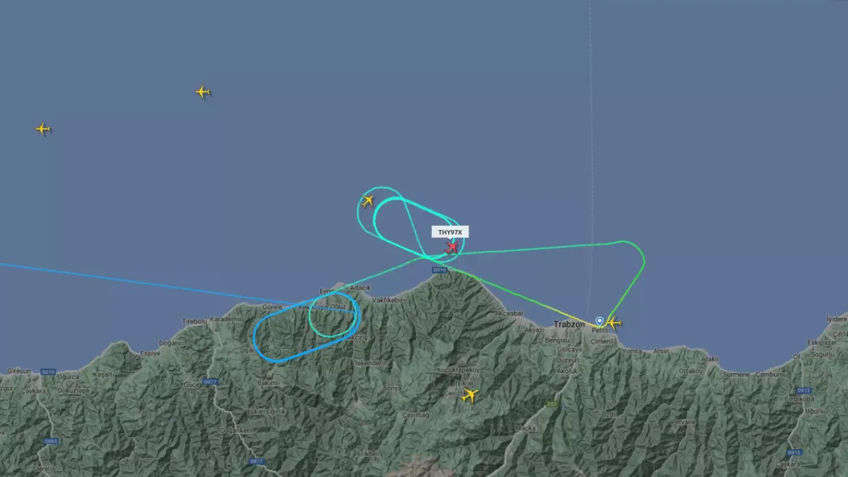This screenshot has height=477, width=848.
Task: Open the Trabzon airport pin marker
Action: pos(600,321)
